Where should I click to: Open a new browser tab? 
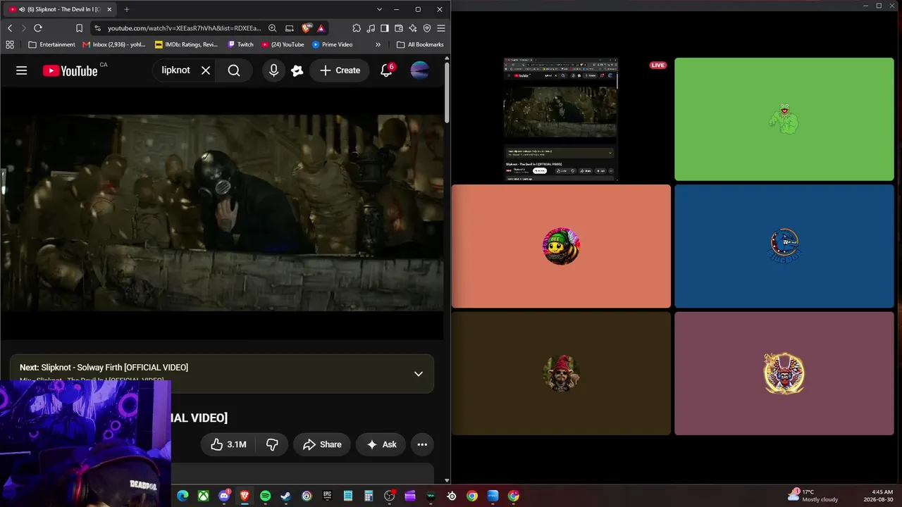(127, 9)
